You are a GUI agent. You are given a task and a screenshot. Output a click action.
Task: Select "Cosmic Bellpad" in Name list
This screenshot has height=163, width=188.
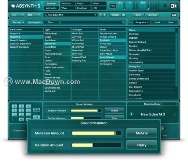coord(152,42)
